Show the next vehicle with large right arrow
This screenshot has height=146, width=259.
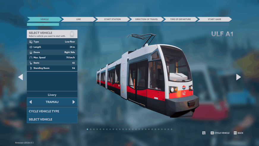tap(238, 77)
